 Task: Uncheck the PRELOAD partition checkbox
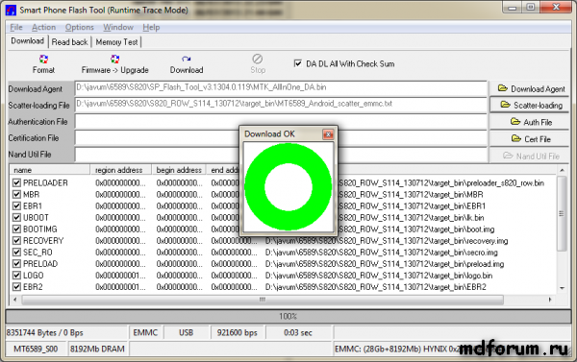click(16, 264)
